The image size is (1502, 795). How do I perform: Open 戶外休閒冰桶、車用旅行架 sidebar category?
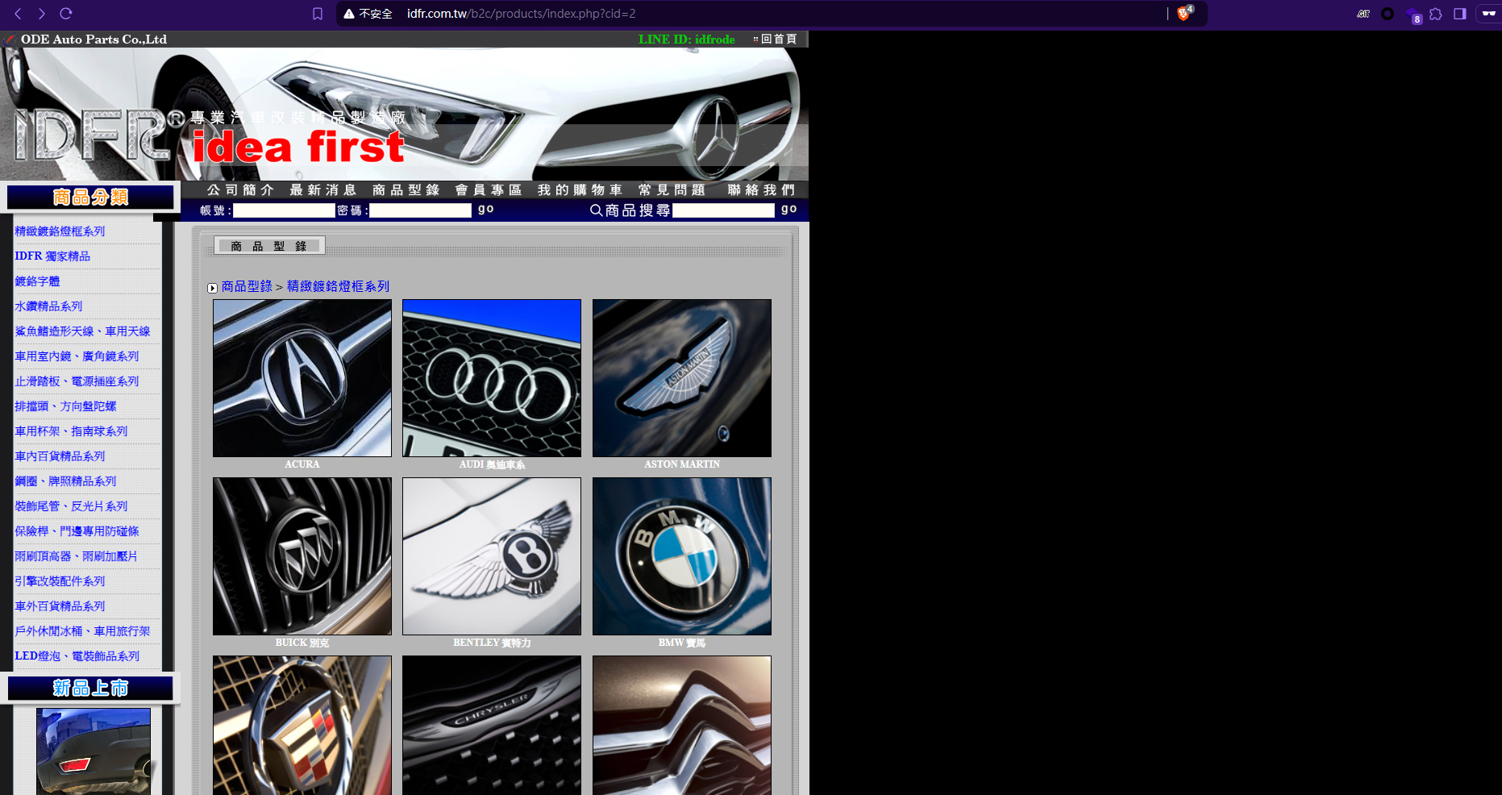(82, 631)
